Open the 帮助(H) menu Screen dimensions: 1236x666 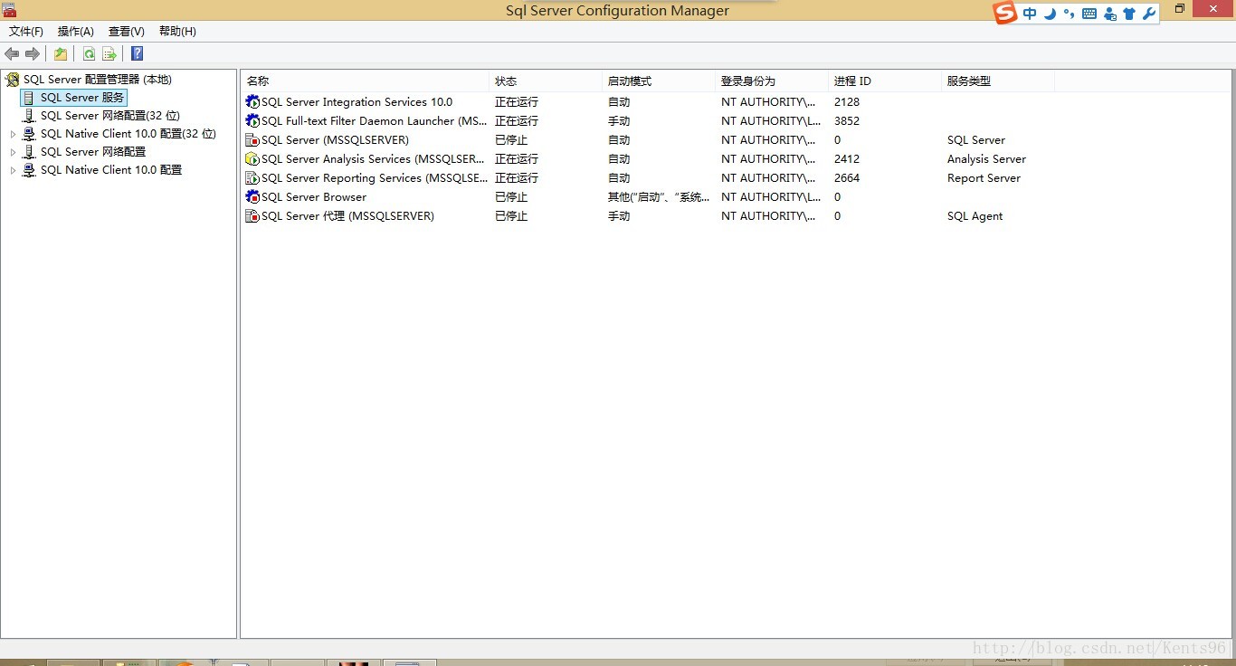177,32
